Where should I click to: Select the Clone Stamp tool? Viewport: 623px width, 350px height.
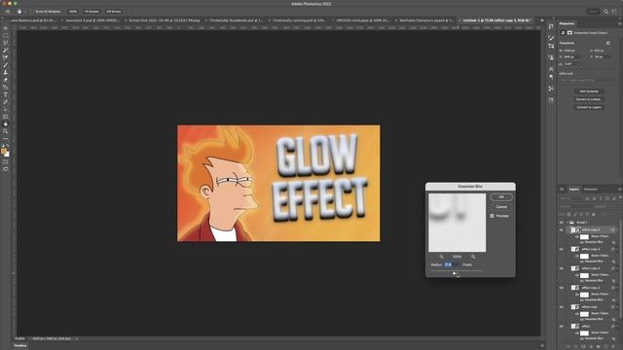[x=5, y=72]
